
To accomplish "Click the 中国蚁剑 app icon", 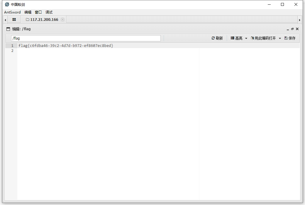I will point(7,4).
